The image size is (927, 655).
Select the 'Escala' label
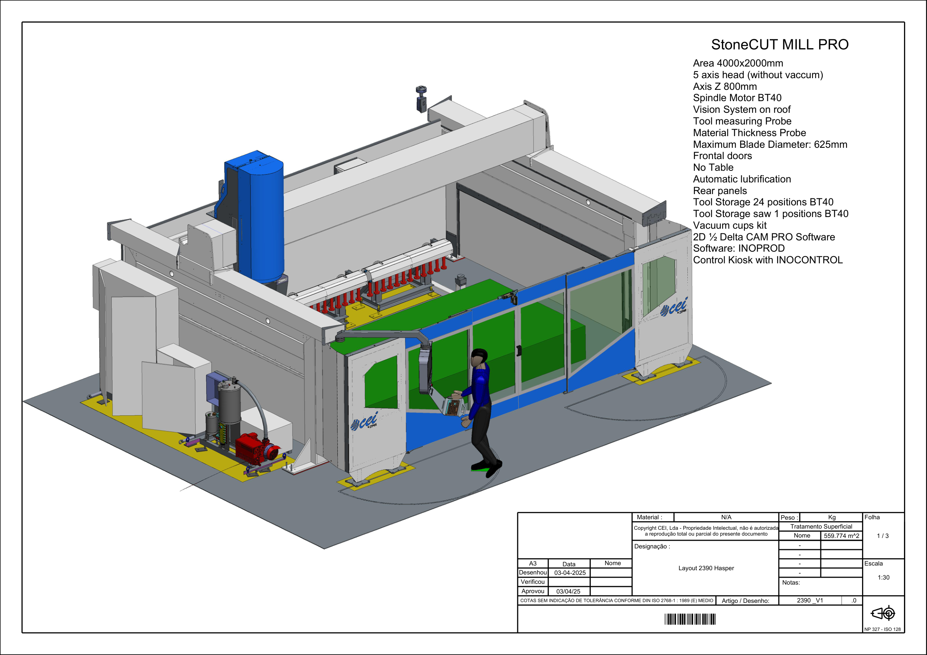pyautogui.click(x=873, y=564)
